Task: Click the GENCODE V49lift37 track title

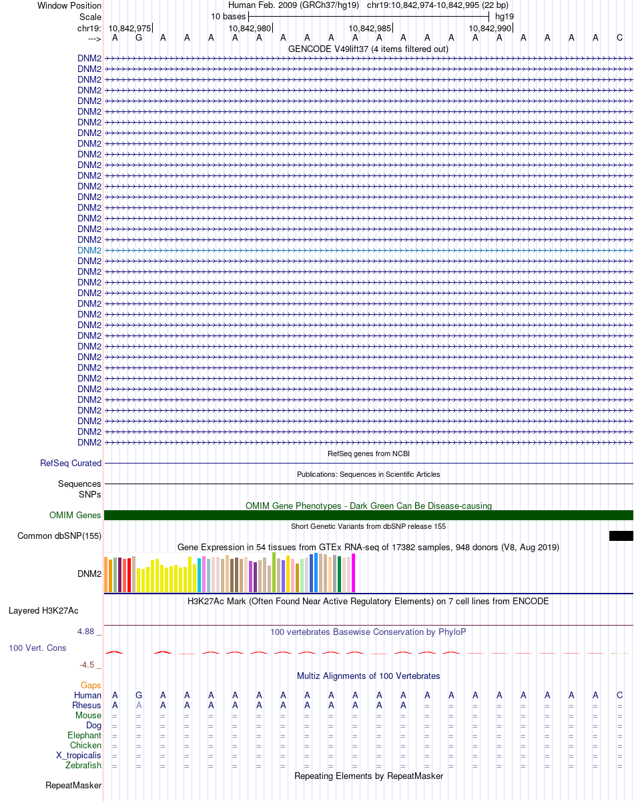Action: [368, 49]
